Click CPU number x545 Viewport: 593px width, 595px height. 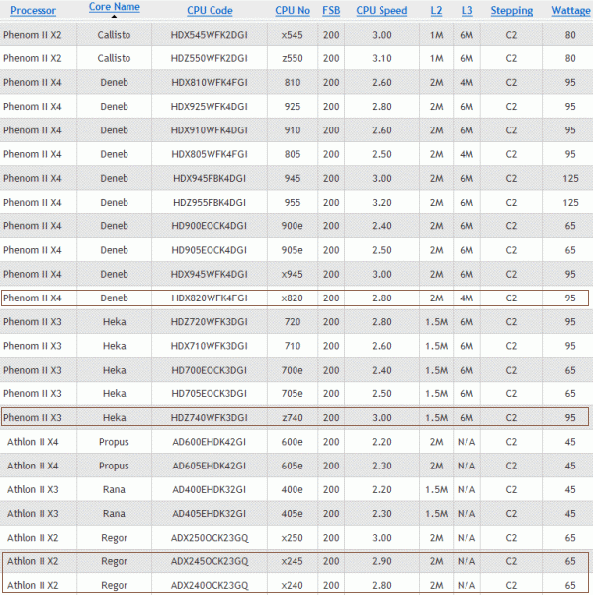click(x=293, y=35)
